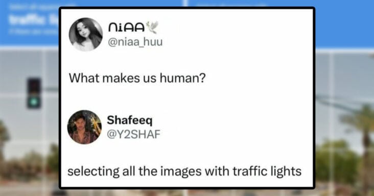
Task: Select the traffic light housing in the background
Action: [34, 93]
